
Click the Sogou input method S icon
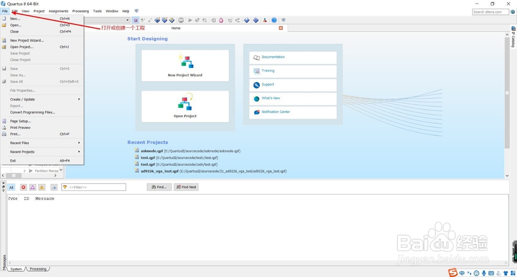point(454,273)
